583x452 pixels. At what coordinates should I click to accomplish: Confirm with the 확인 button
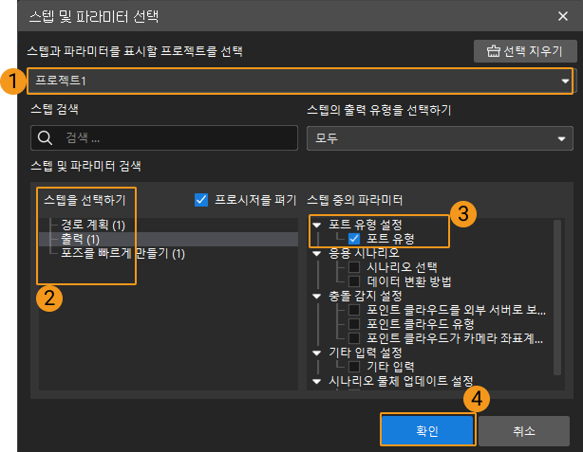427,430
